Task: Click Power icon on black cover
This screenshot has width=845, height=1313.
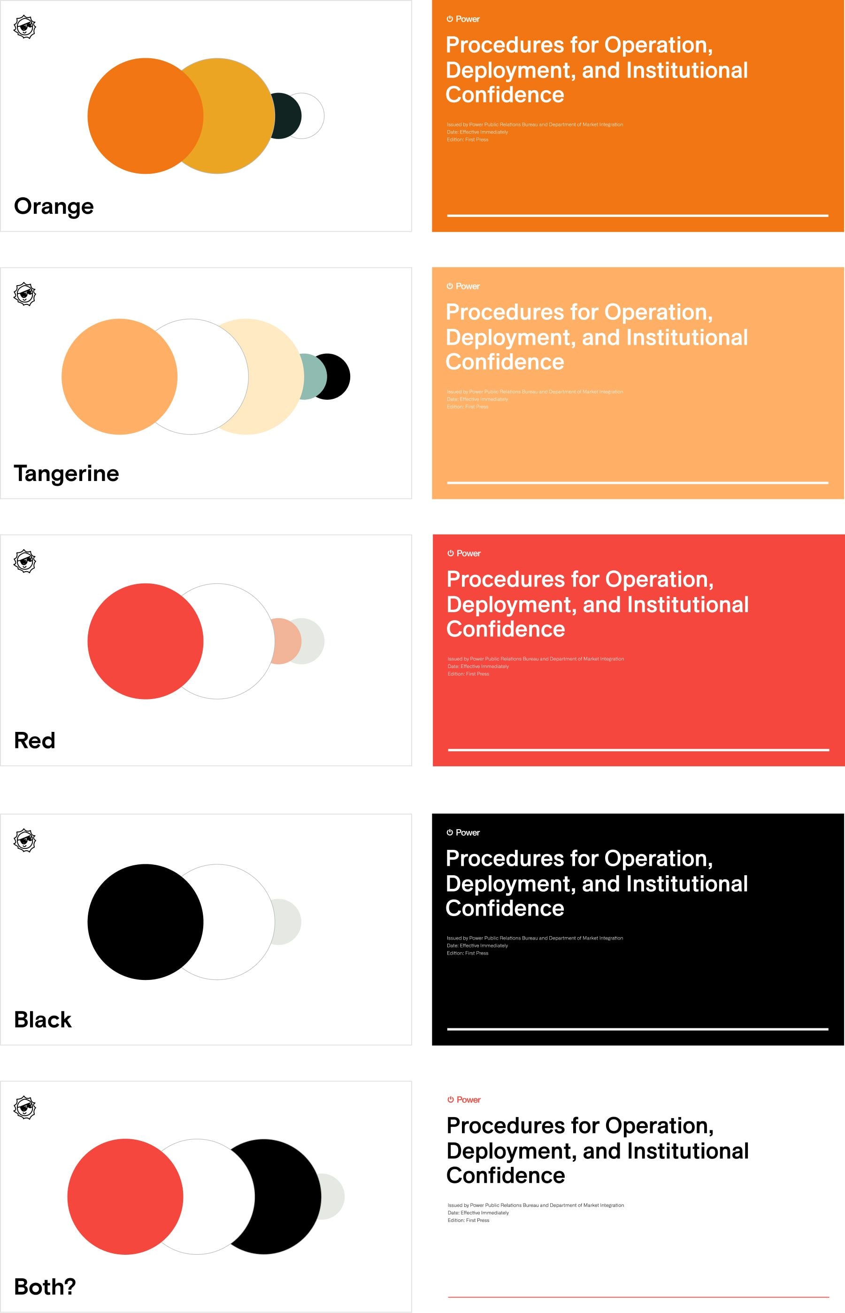Action: [x=450, y=833]
